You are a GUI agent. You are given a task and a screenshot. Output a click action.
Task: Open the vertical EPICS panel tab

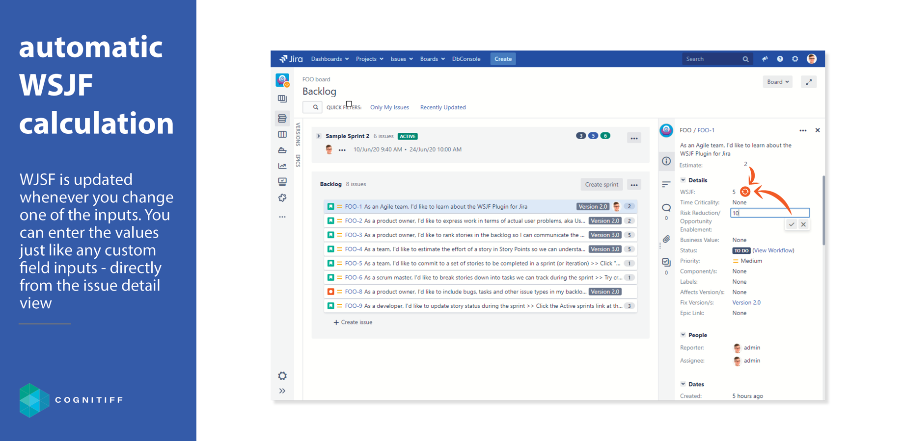[298, 160]
